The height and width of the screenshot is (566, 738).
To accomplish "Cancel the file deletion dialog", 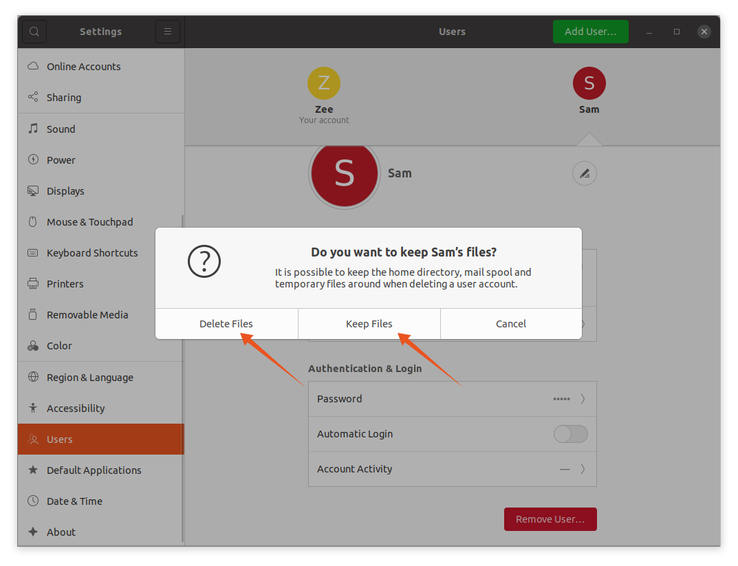I will (x=510, y=323).
